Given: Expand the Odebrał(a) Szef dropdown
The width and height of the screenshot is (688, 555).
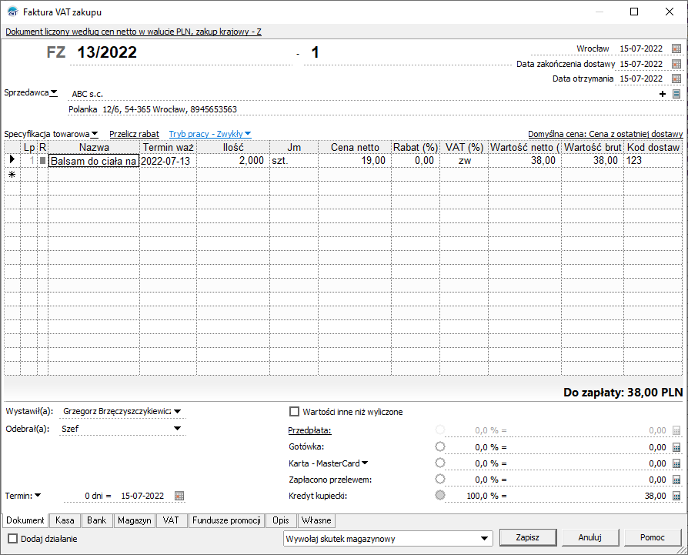Looking at the screenshot, I should point(177,429).
